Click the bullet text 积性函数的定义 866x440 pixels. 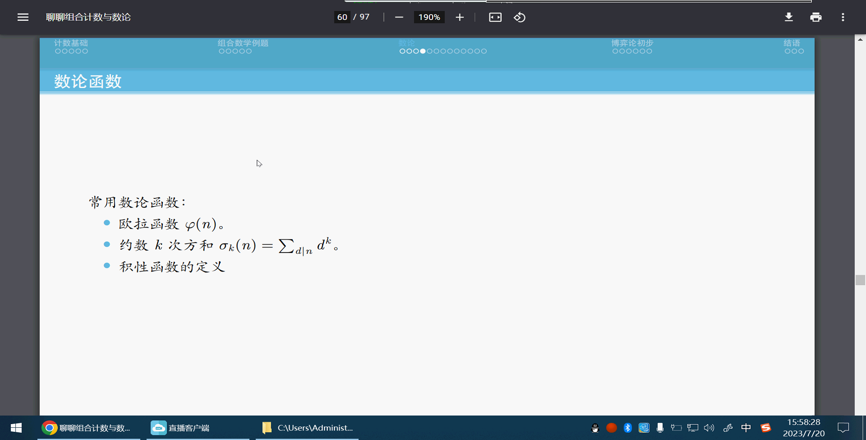tap(172, 267)
